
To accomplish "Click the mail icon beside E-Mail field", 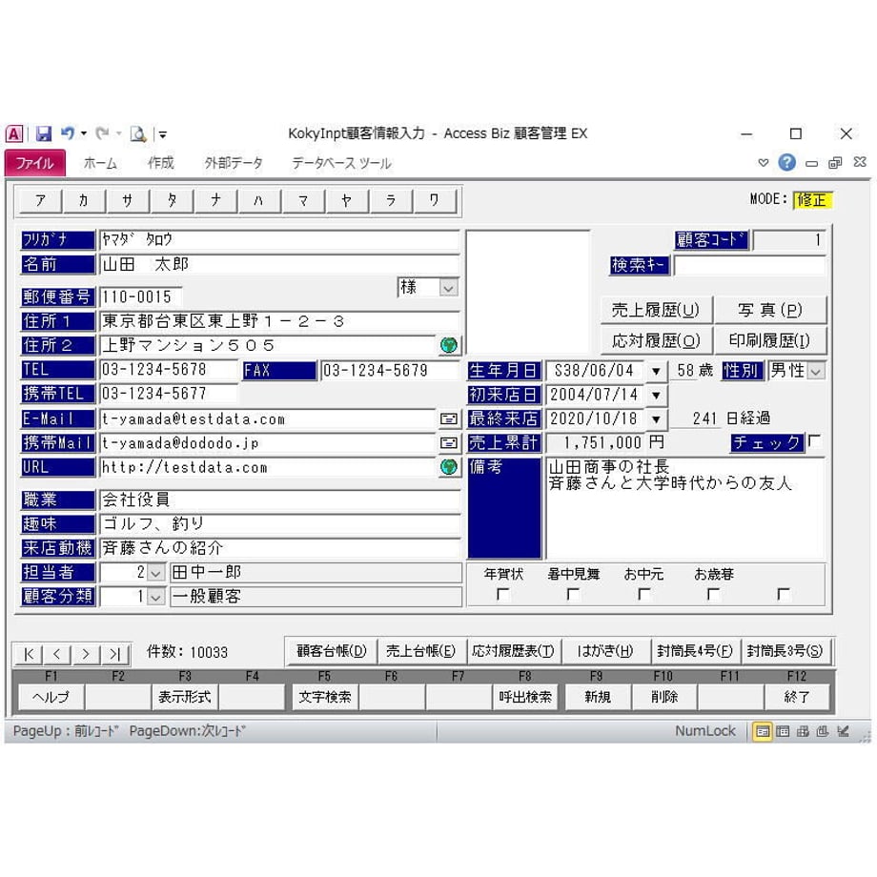I will click(449, 418).
